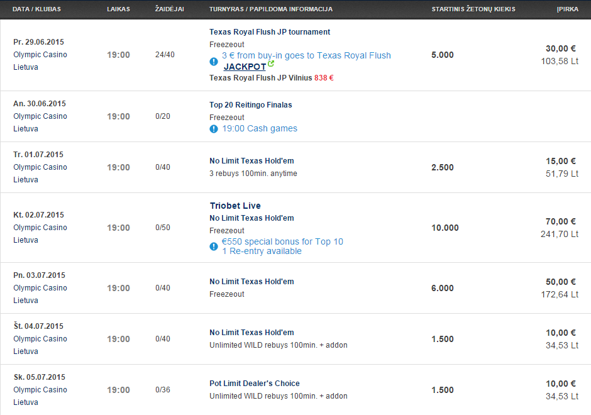The image size is (591, 415).
Task: Click the info icon beside the €550 special bonus
Action: coord(214,246)
